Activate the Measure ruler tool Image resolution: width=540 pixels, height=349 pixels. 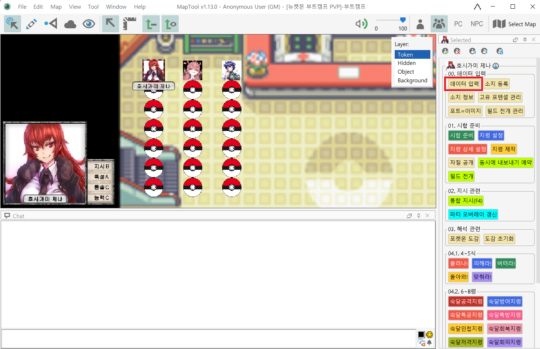(x=130, y=24)
